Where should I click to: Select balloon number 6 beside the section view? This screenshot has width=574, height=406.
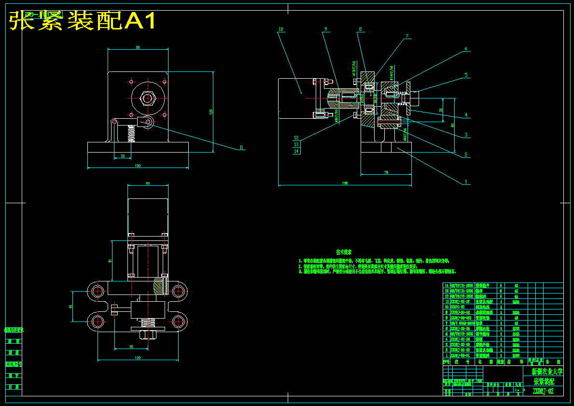[466, 49]
